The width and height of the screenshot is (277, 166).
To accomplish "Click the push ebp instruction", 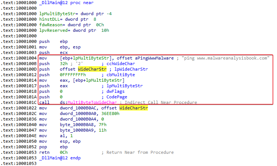I will tap(53, 41).
